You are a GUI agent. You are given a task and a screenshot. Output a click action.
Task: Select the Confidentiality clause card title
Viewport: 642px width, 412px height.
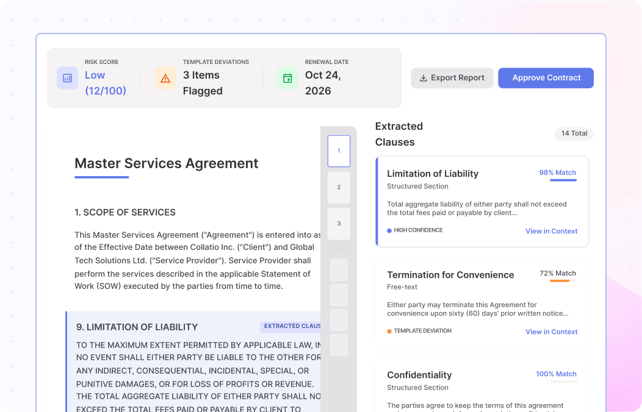coord(419,375)
